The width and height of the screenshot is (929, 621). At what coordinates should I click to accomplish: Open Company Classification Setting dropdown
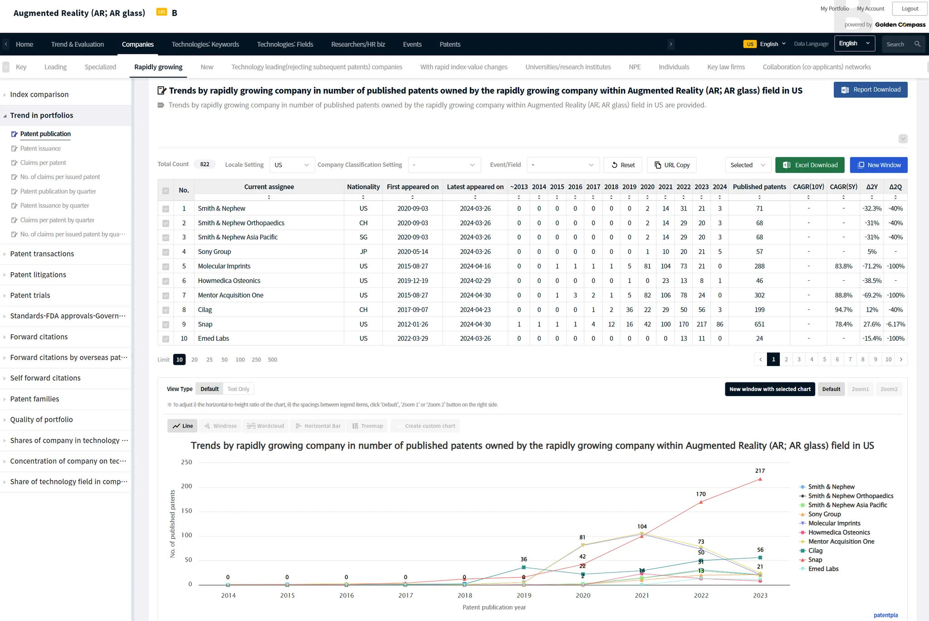(x=444, y=165)
